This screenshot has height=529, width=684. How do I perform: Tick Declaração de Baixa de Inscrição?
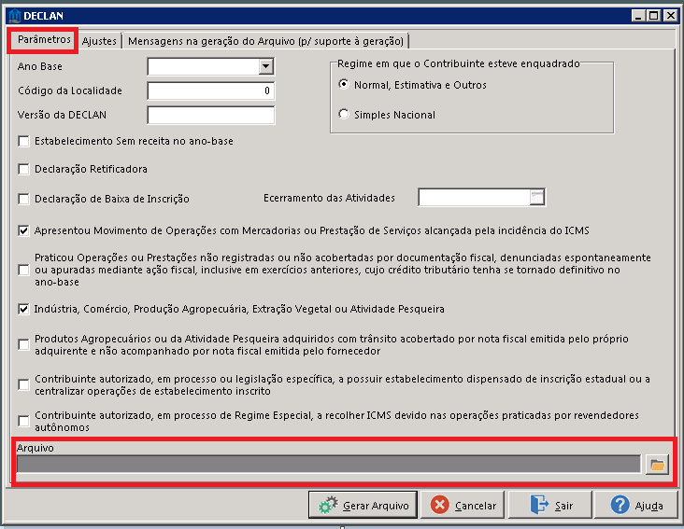23,199
